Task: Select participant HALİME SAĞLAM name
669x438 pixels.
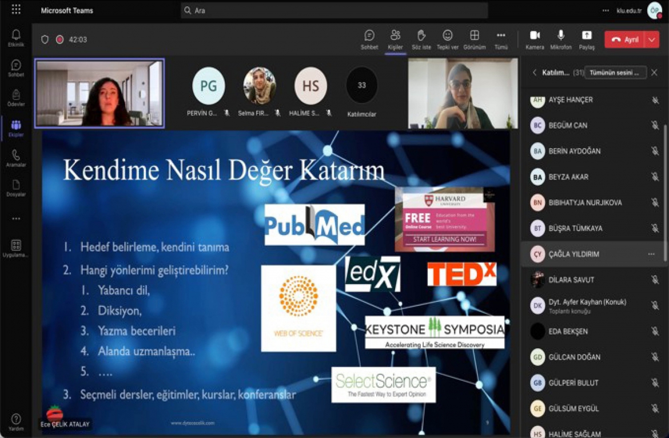Action: click(575, 434)
